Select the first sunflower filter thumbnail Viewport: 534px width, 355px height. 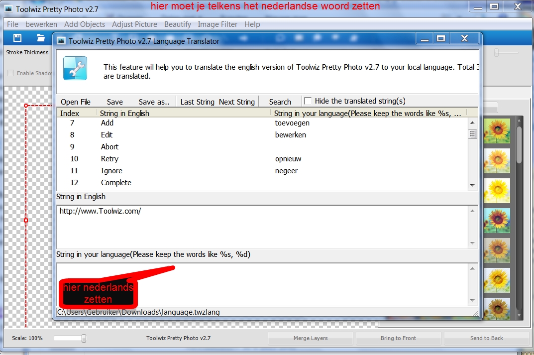pos(497,130)
